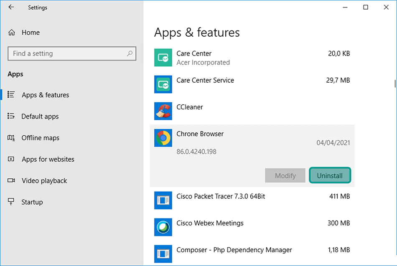The image size is (397, 266).
Task: Open Startup section
Action: tap(32, 202)
